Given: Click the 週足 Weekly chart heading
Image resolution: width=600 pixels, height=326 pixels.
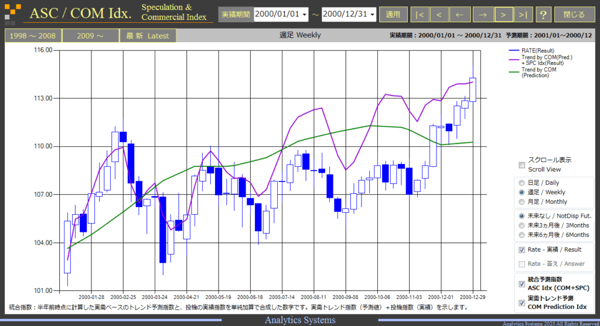Looking at the screenshot, I should [300, 35].
